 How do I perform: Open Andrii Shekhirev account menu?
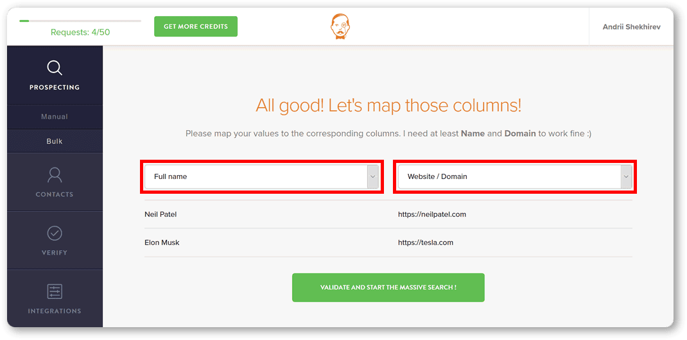[631, 27]
